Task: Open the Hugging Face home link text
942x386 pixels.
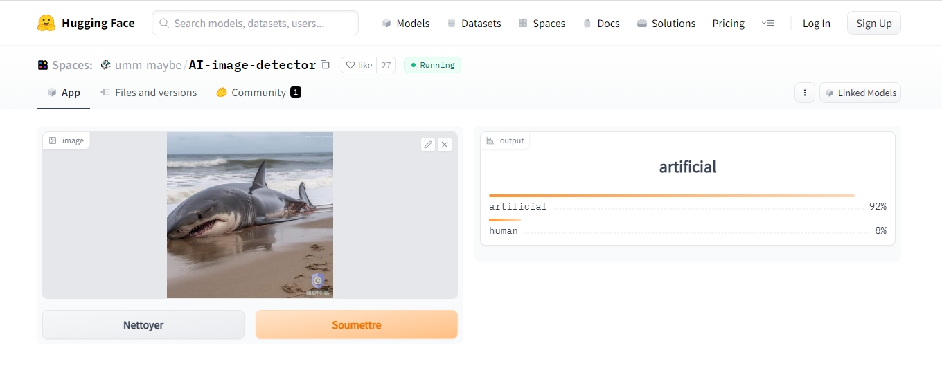Action: click(98, 23)
